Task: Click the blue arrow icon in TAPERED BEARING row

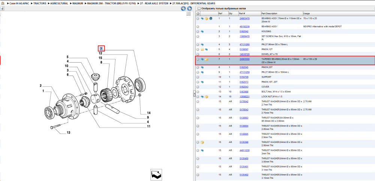Action: [202, 59]
